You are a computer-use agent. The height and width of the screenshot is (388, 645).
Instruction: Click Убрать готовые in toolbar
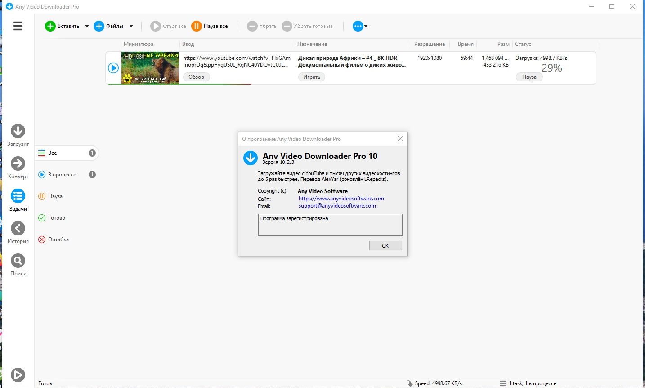[x=307, y=26]
